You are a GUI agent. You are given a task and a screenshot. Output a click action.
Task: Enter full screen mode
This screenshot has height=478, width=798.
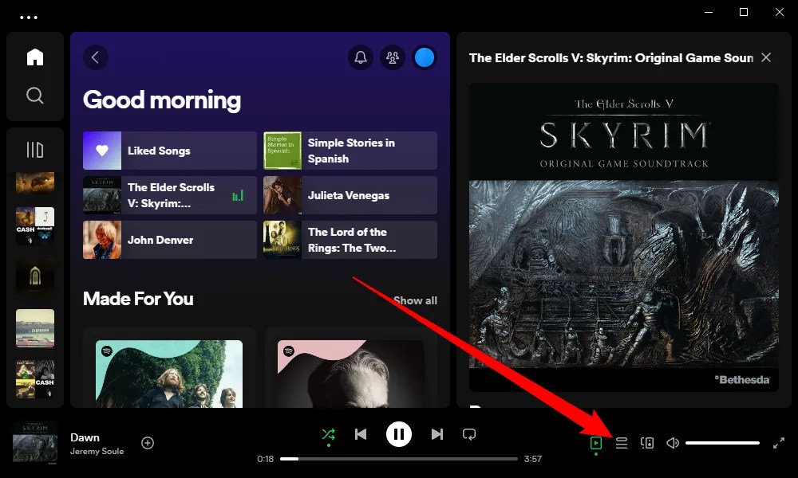point(780,442)
